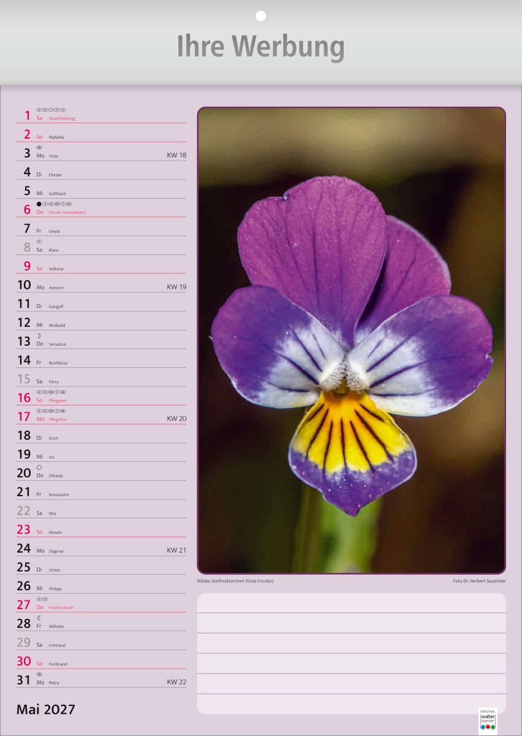Select the KW 22 week label

point(176,682)
